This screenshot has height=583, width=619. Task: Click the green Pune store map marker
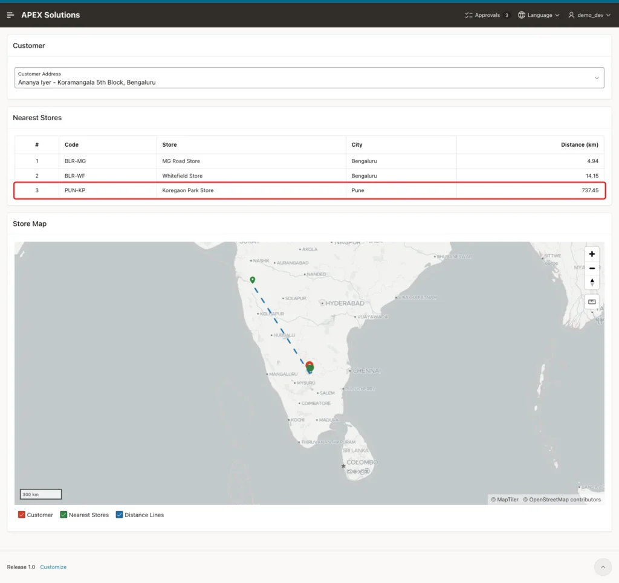(x=252, y=280)
